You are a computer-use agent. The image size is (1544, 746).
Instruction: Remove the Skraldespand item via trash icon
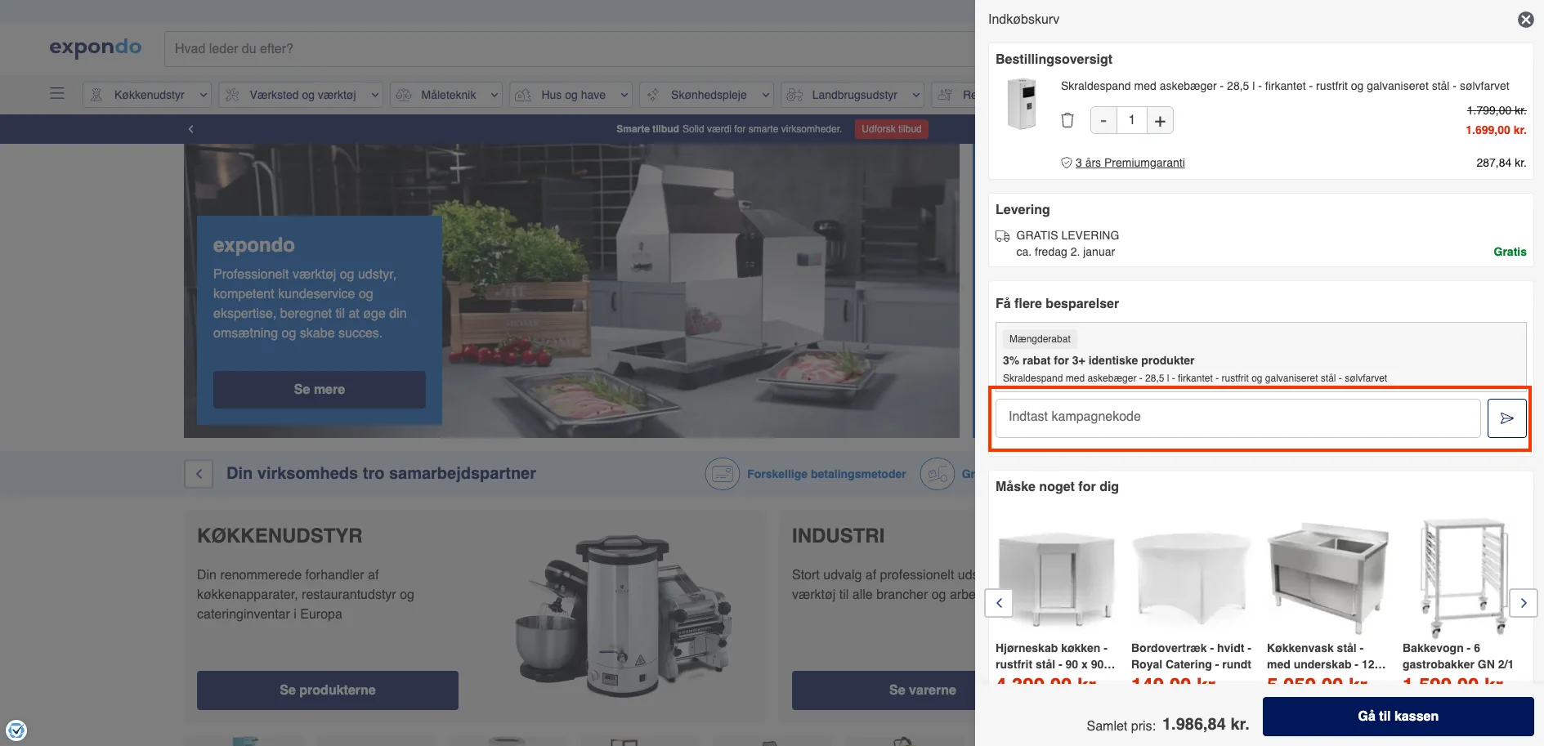coord(1067,120)
